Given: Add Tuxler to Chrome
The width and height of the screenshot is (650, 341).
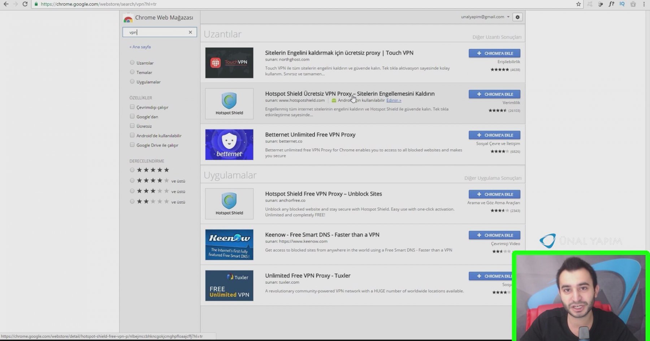Looking at the screenshot, I should pyautogui.click(x=490, y=276).
